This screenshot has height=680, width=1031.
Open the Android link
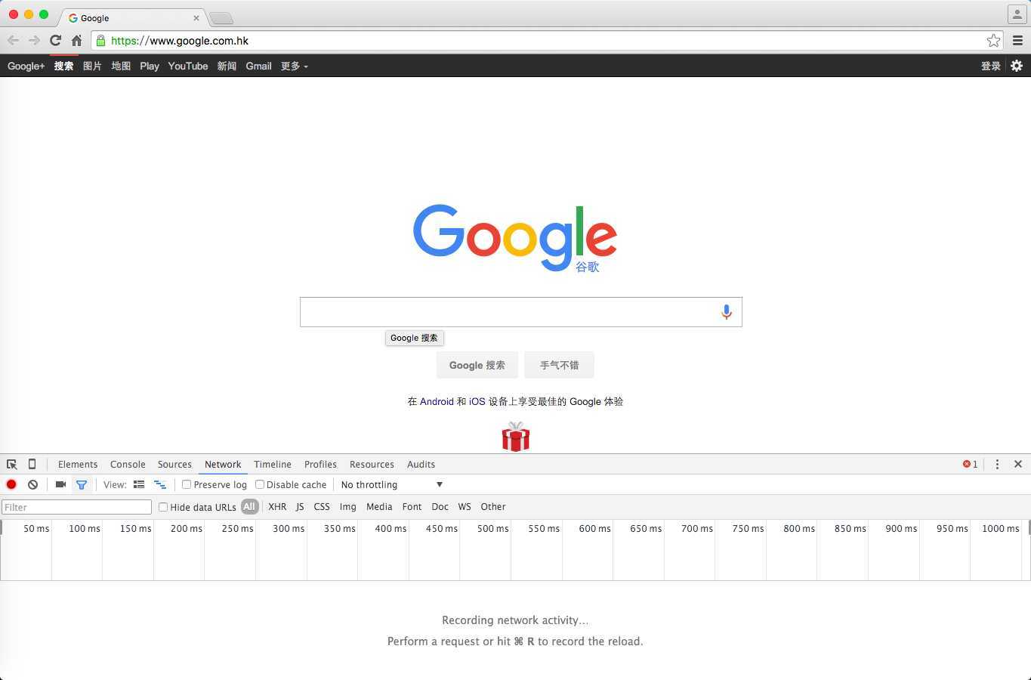coord(437,401)
